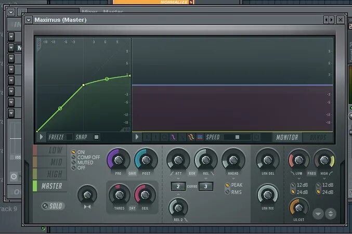Click the small arrow under the REL knob
Screen dimensions: 352x234
[x=205, y=178]
